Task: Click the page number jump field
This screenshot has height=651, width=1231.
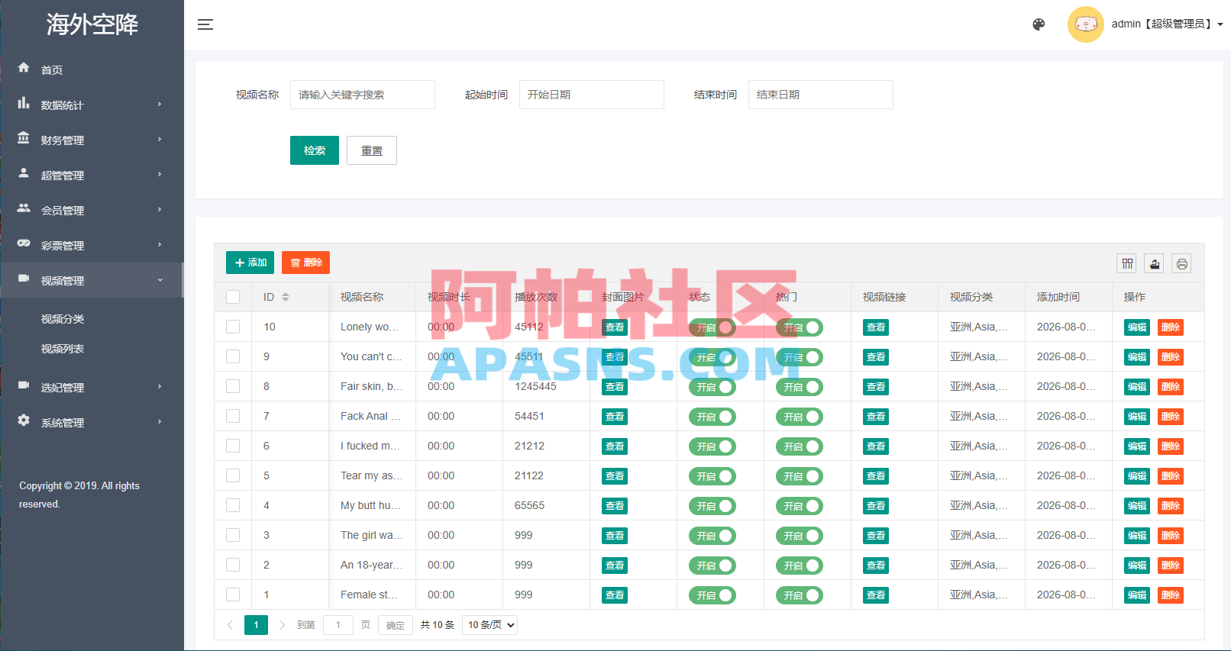Action: pyautogui.click(x=338, y=625)
